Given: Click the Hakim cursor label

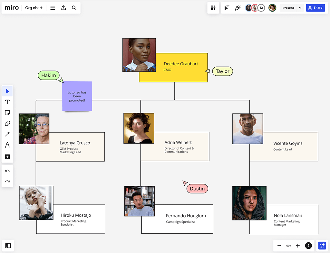Looking at the screenshot, I should (x=49, y=75).
